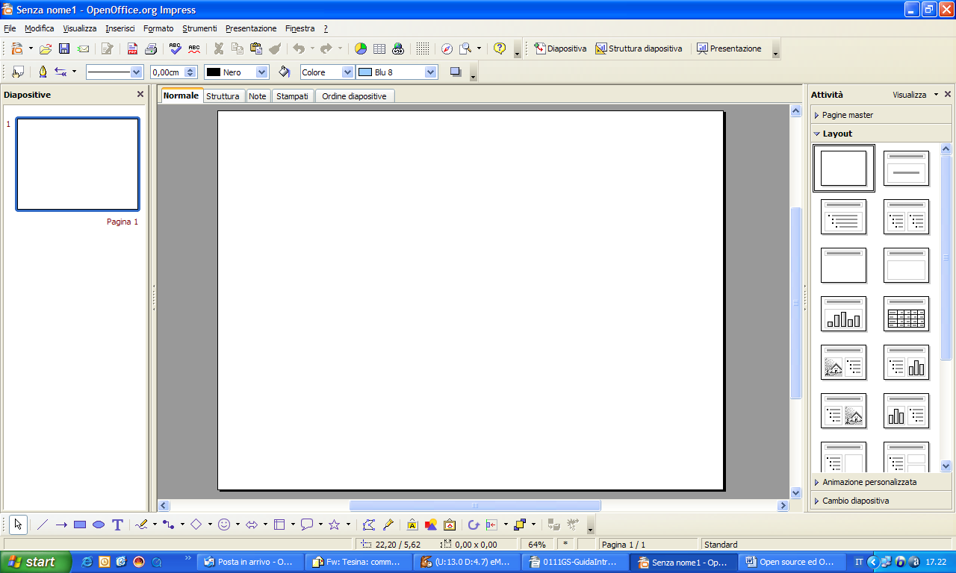Click the pen line style icon
956x573 pixels.
click(43, 72)
